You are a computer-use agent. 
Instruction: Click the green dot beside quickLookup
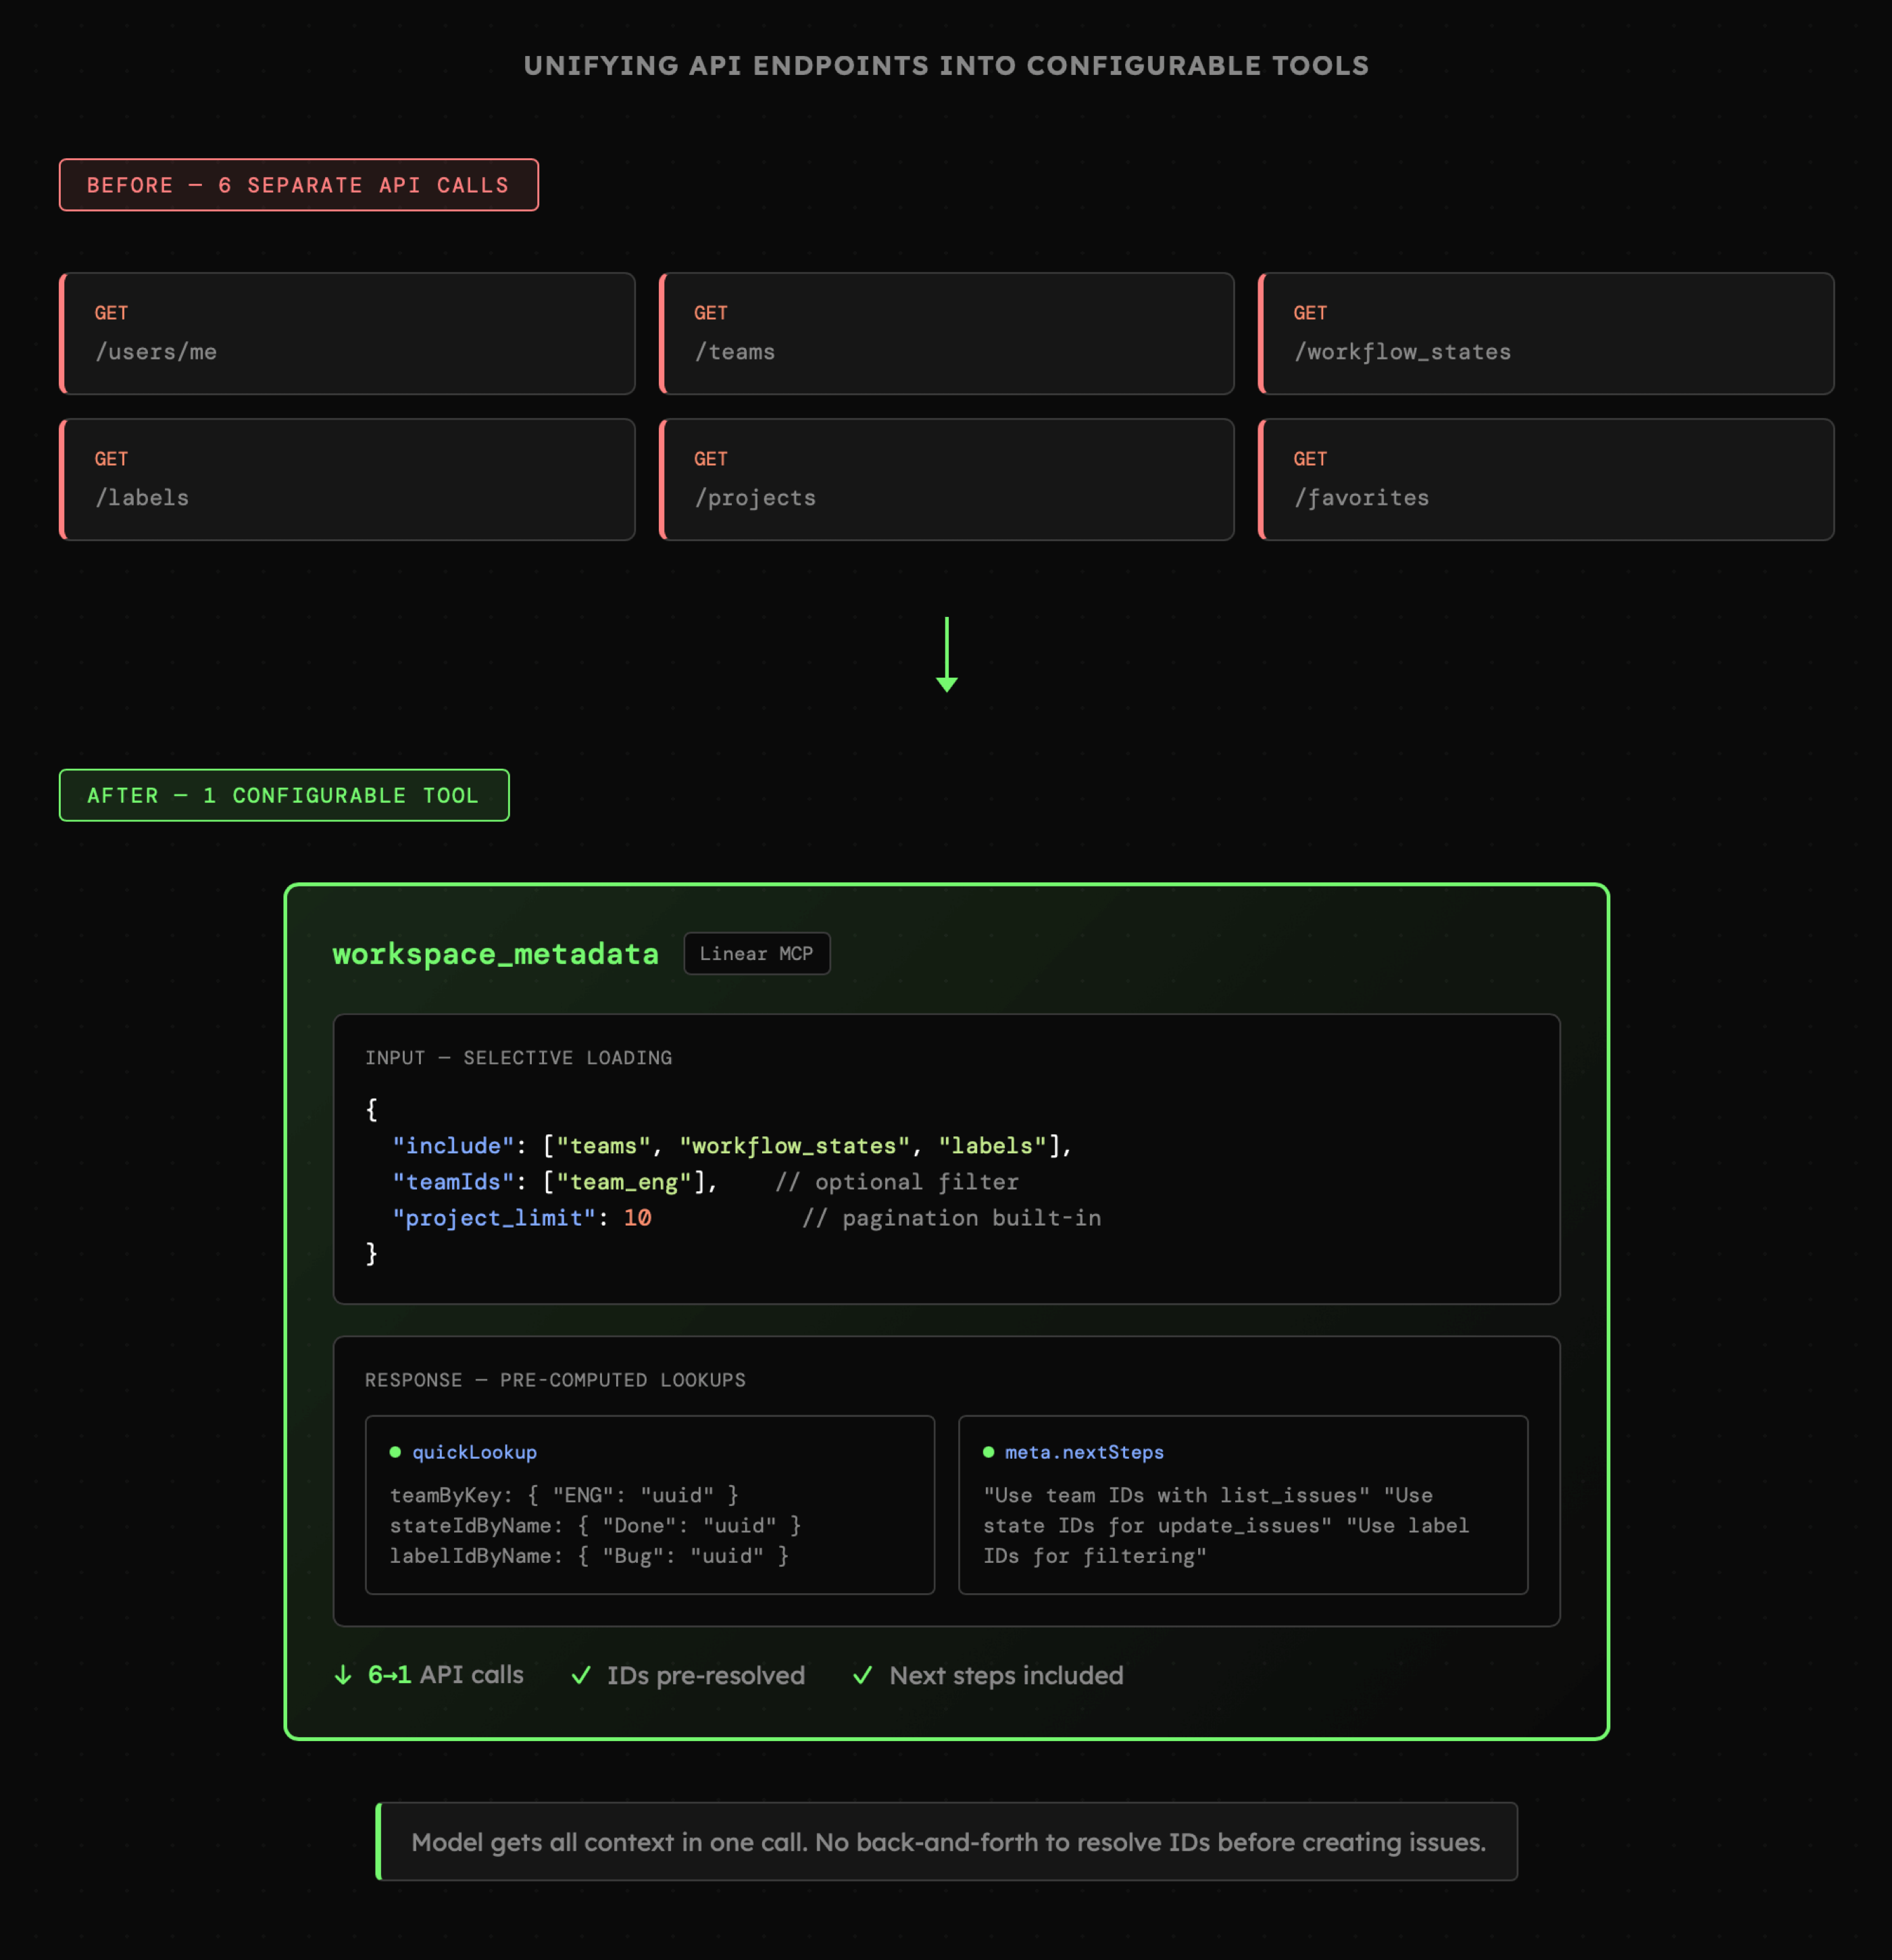pyautogui.click(x=395, y=1452)
